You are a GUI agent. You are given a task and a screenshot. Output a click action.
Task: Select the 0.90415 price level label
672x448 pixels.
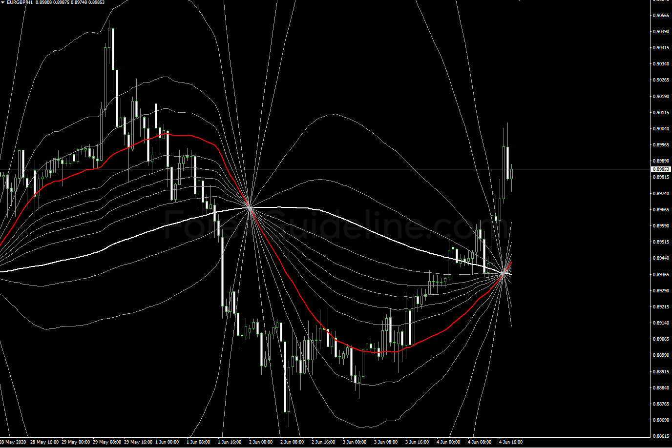(661, 48)
